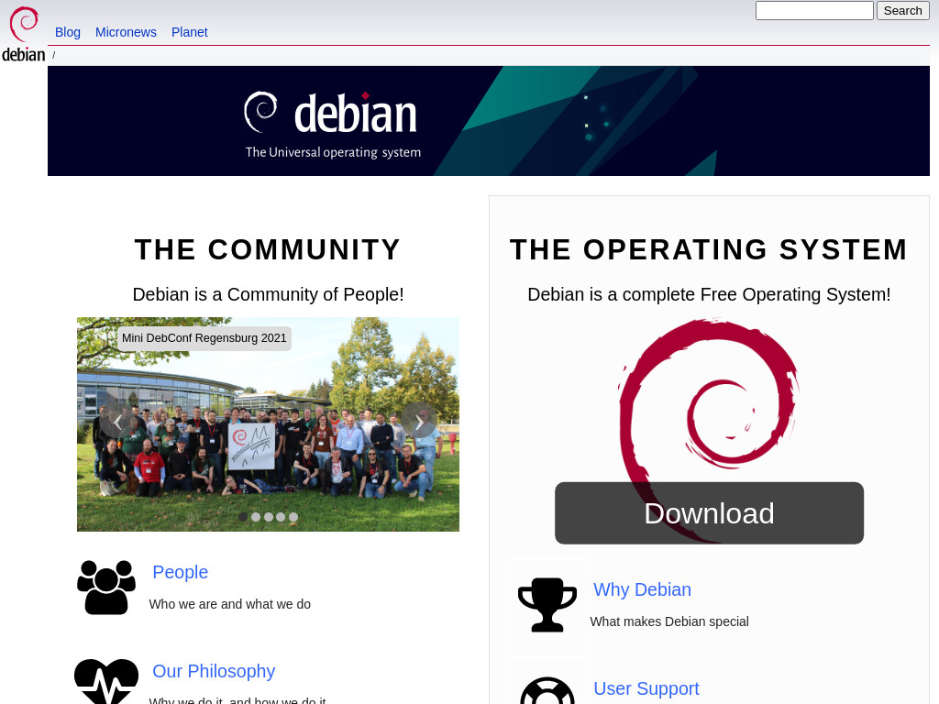Focus the search text field
Viewport: 939px width, 704px height.
(x=814, y=11)
